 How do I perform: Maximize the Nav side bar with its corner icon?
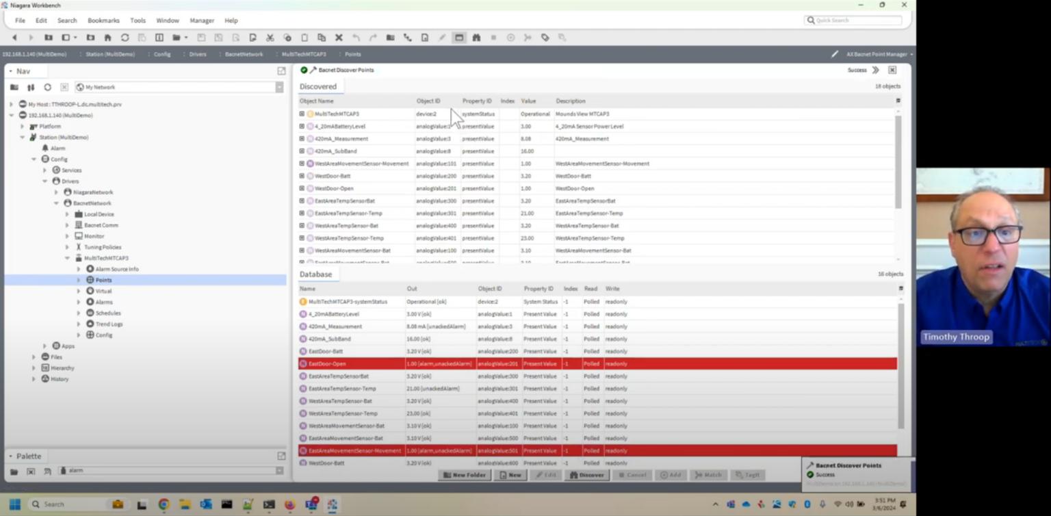281,71
